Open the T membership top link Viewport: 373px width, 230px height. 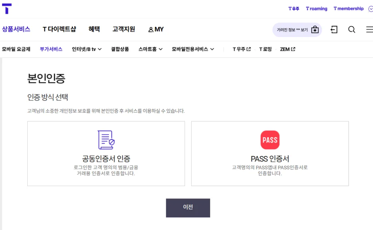click(x=349, y=9)
